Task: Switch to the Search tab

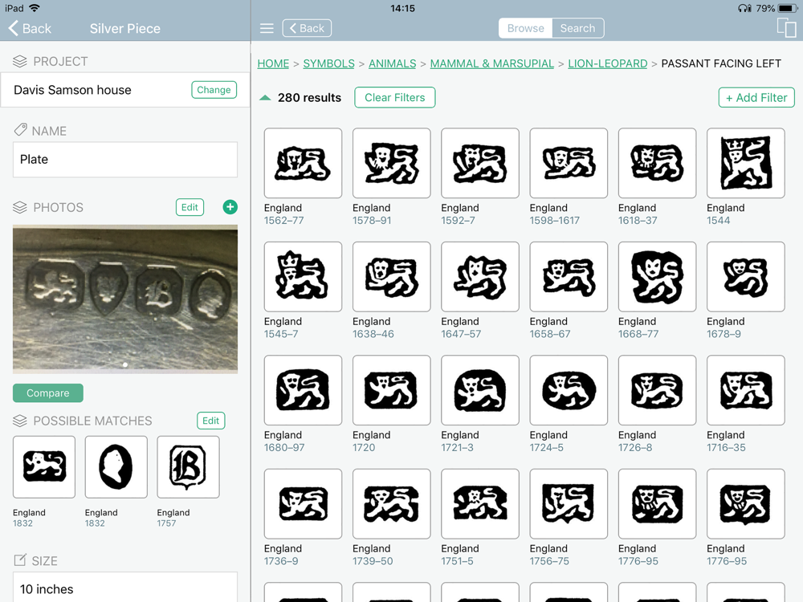Action: click(x=577, y=28)
